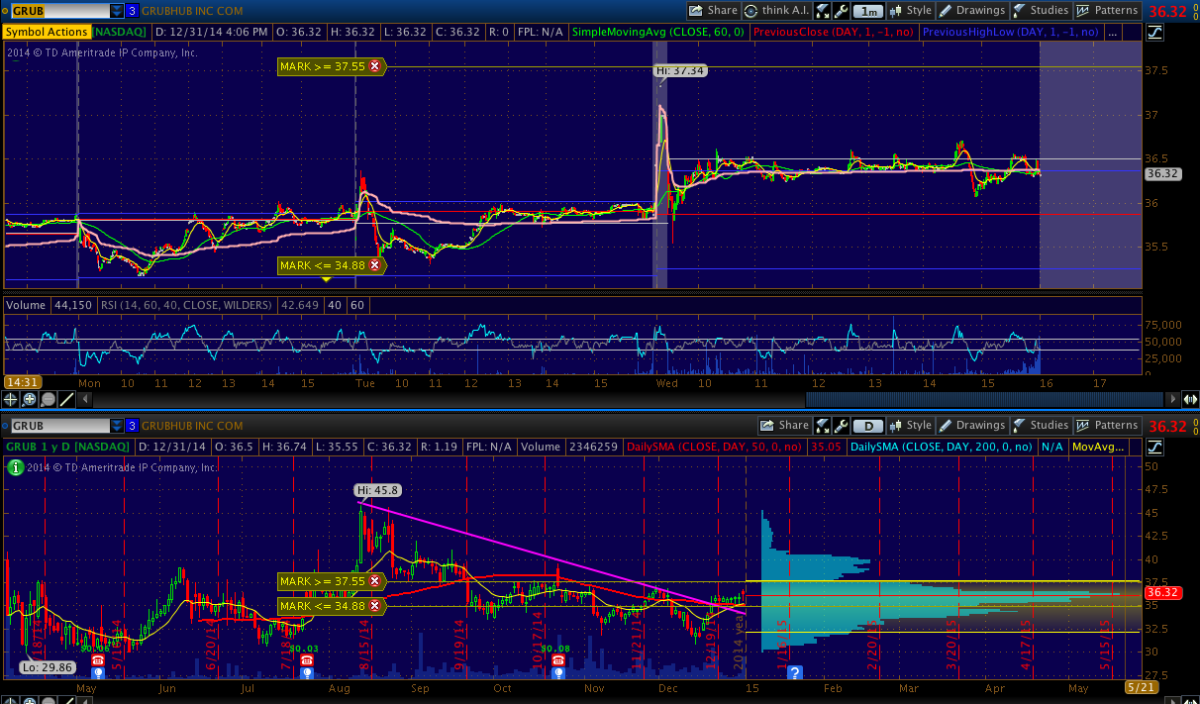Click the horizontal time scrollbar under upper chart

634,399
